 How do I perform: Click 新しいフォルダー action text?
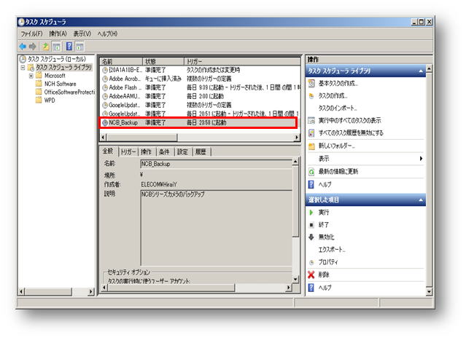click(x=336, y=146)
